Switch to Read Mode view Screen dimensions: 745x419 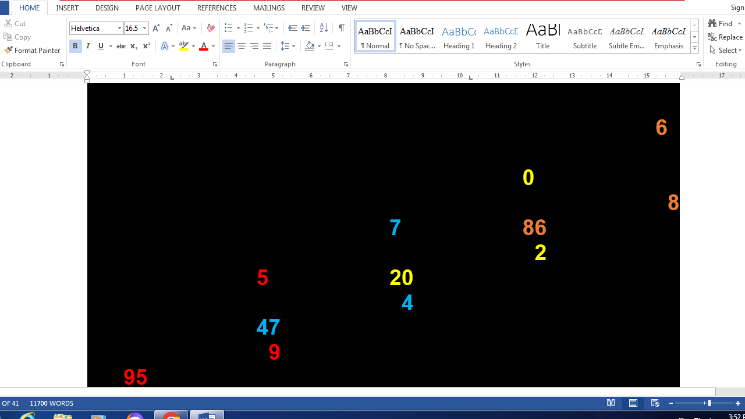[x=611, y=403]
